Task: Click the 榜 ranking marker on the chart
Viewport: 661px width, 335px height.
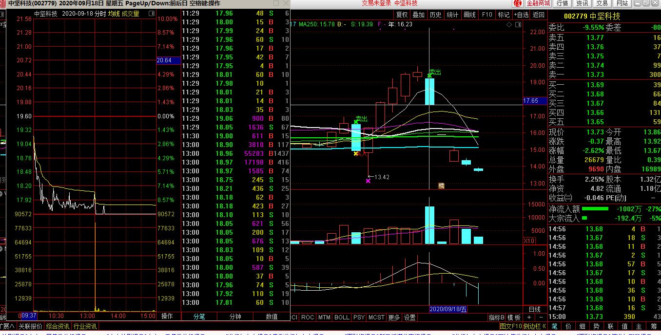Action: click(442, 186)
